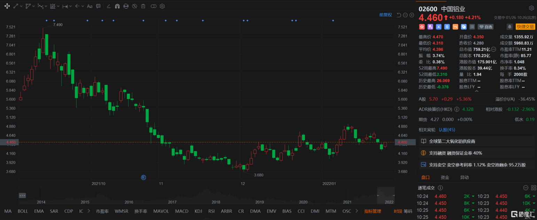Expand more sub indicators chevron after OSC
537x220 pixels.
357,211
